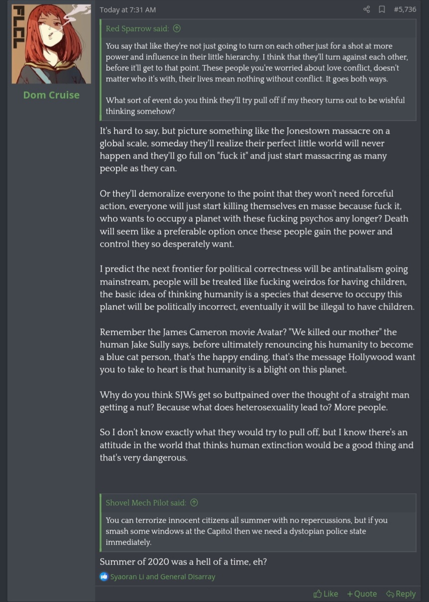429x602 pixels.
Task: Click the thumbs-up icon in Like button
Action: click(318, 594)
